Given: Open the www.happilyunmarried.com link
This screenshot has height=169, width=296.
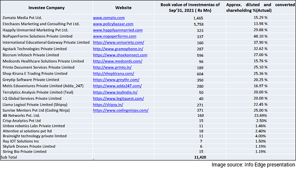Looking at the screenshot, I should (x=118, y=30).
